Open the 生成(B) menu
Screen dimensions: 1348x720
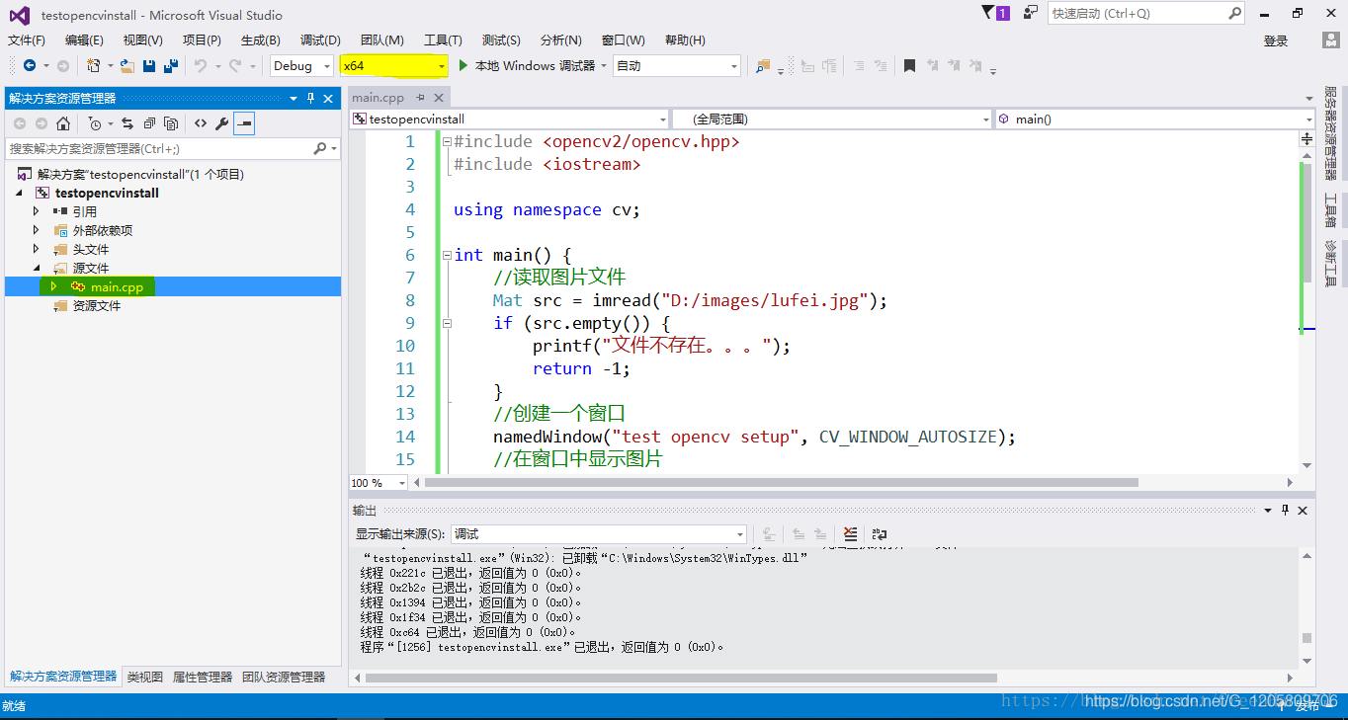tap(261, 40)
